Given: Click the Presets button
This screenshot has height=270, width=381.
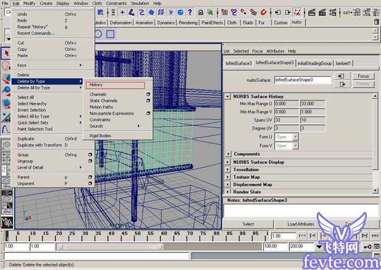Looking at the screenshot, I should pos(363,84).
